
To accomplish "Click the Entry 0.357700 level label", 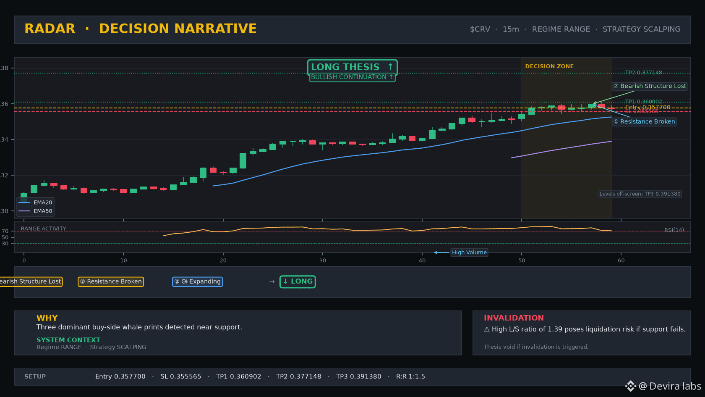I will coord(648,108).
